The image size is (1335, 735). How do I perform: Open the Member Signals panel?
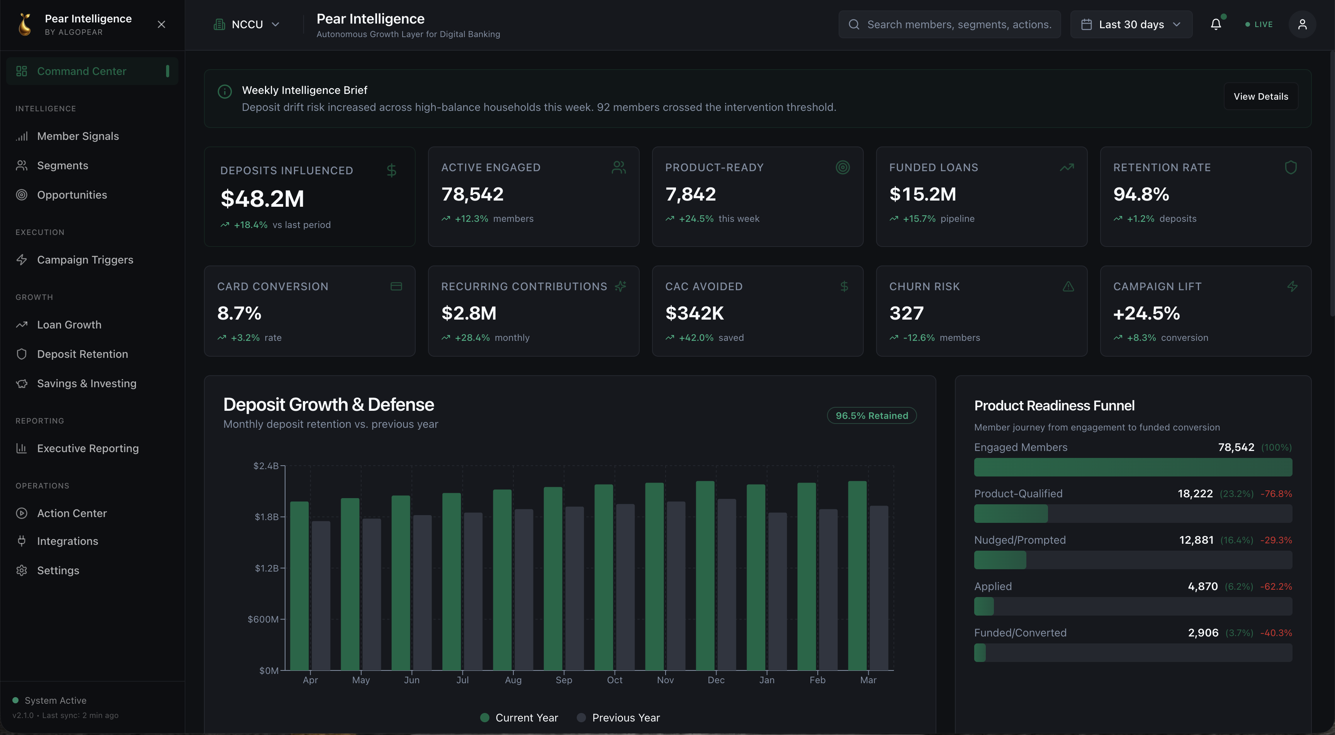coord(78,136)
